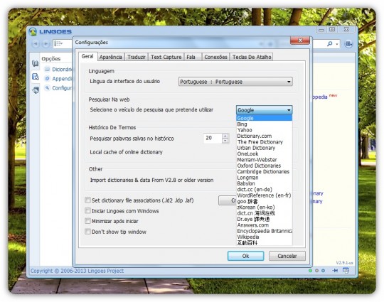Select Bing from search engine list

265,124
